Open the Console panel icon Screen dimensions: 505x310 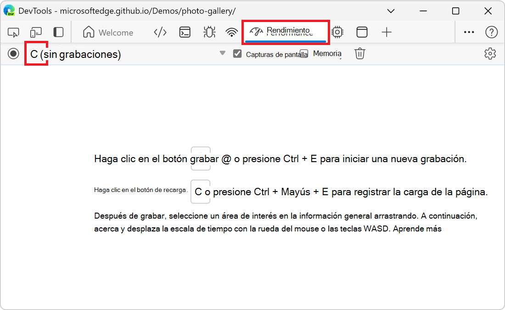click(x=185, y=32)
